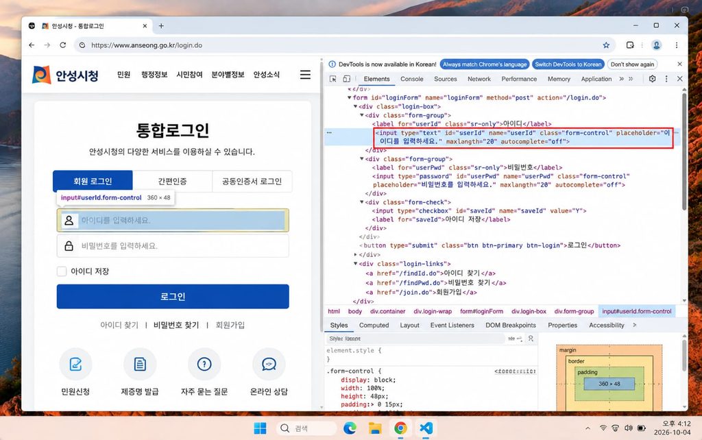Launch Microsoft Edge from the taskbar
Viewport: 702px width, 440px height.
[x=350, y=428]
